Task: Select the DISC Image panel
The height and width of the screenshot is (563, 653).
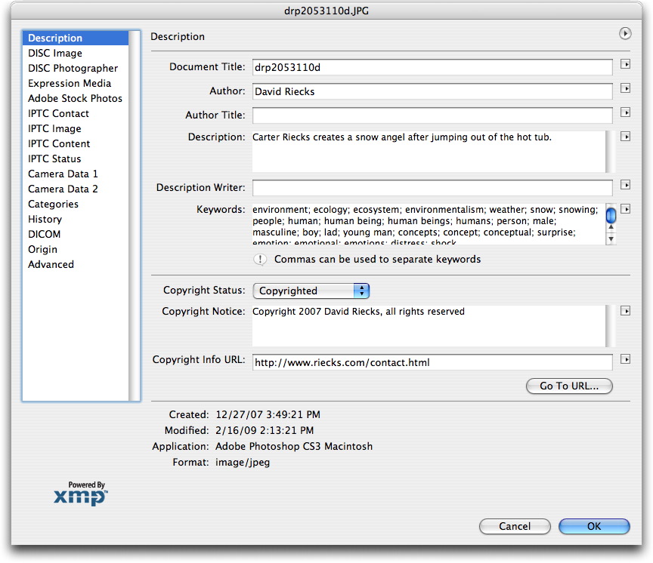Action: [x=76, y=54]
